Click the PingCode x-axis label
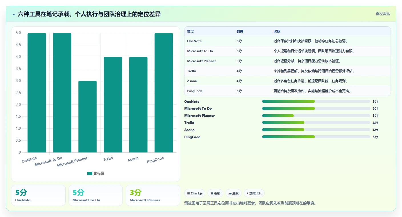 (x=155, y=160)
